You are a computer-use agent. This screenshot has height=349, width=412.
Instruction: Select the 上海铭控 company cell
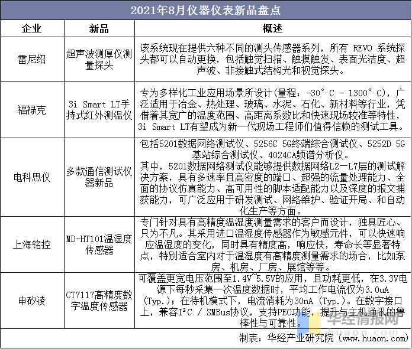(32, 244)
